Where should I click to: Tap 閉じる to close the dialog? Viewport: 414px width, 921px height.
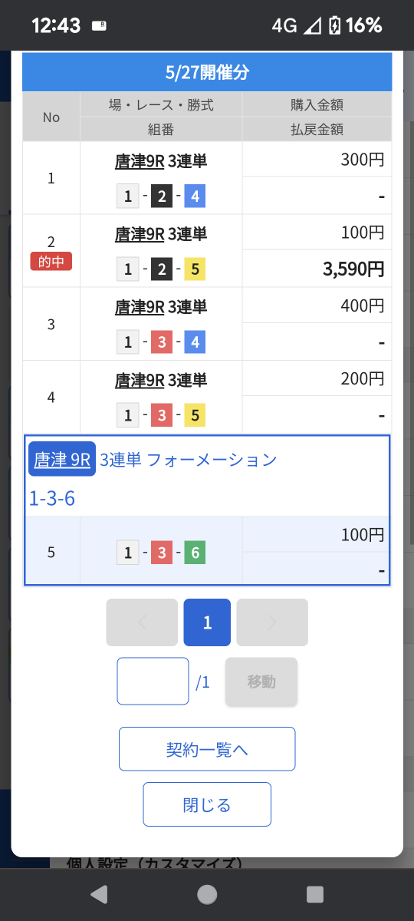(x=207, y=804)
